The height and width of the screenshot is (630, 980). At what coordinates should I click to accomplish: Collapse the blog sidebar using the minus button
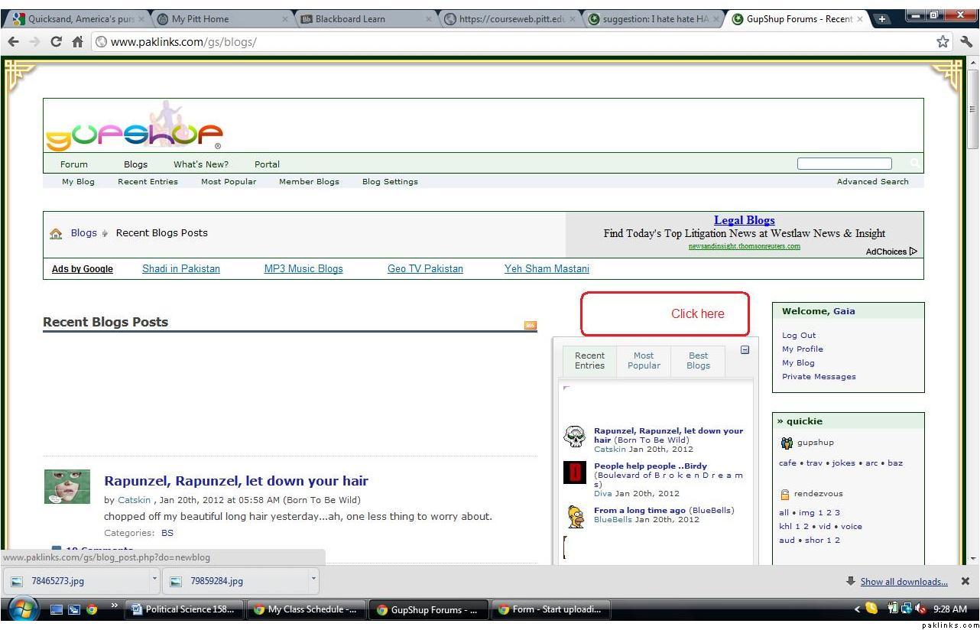745,350
